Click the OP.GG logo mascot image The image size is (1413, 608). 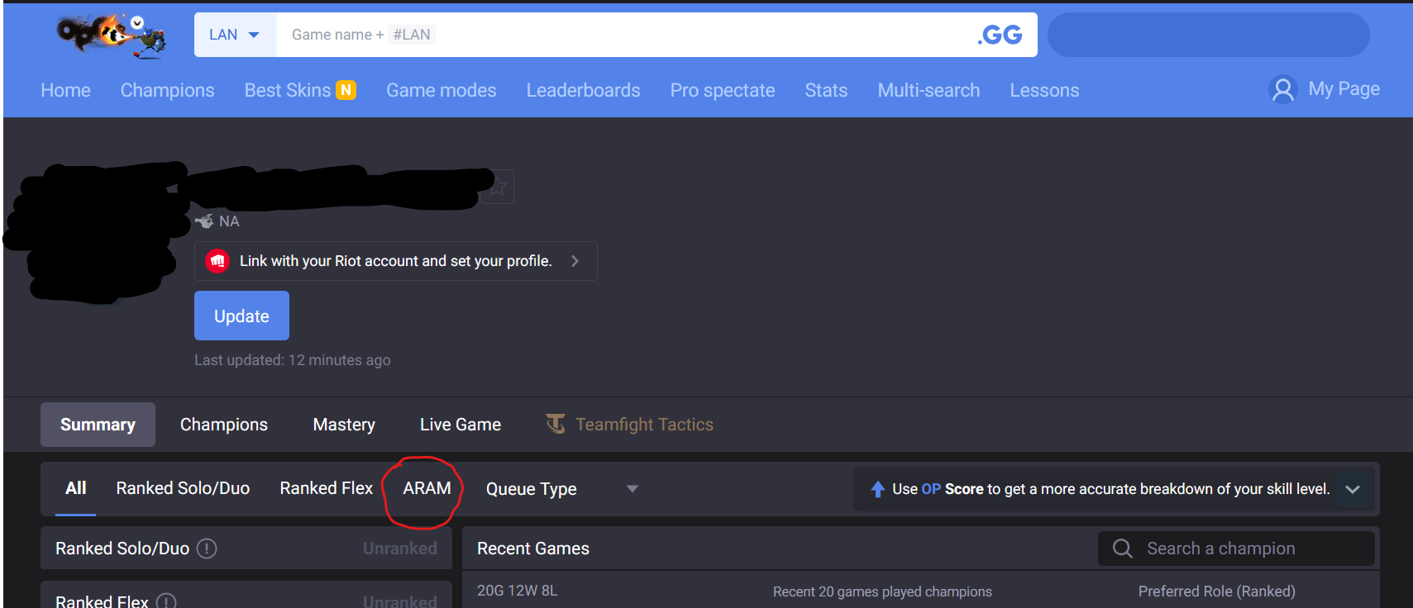pyautogui.click(x=112, y=35)
